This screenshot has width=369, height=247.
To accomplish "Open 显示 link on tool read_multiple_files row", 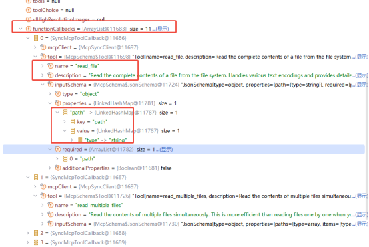I will tap(362, 196).
